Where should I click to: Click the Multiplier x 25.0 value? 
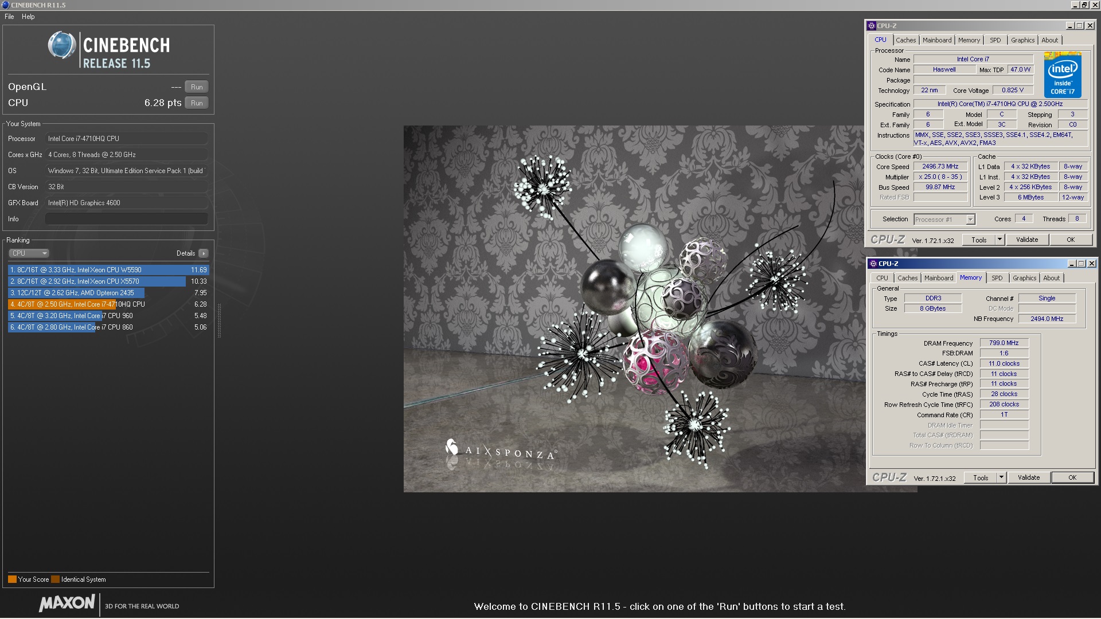[940, 177]
